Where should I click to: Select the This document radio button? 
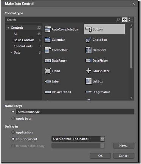13,139
